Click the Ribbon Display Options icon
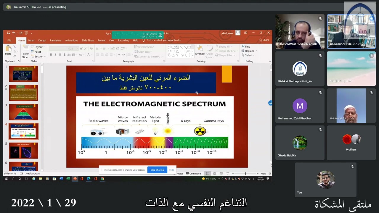 (245, 33)
